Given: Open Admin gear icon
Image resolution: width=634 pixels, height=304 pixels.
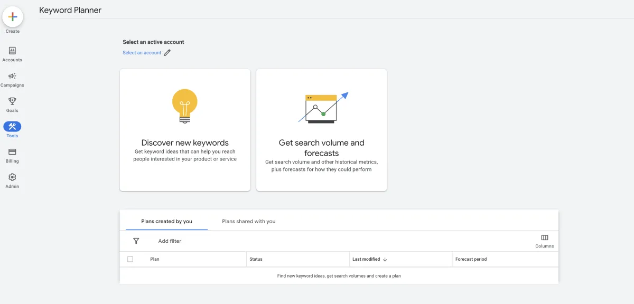Looking at the screenshot, I should (x=12, y=177).
